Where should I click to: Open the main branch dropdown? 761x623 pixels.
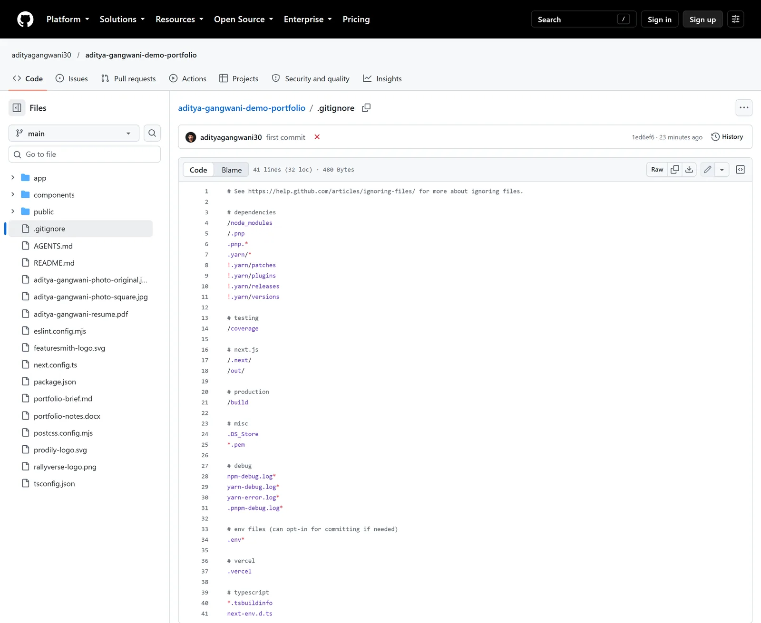click(74, 133)
